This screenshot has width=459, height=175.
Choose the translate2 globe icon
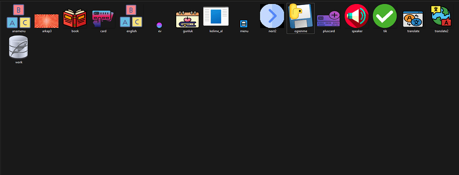coord(441,17)
